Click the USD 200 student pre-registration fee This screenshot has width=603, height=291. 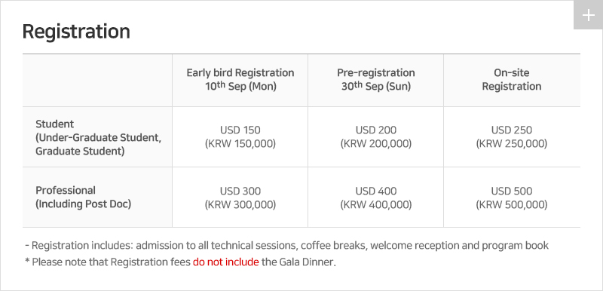point(375,130)
